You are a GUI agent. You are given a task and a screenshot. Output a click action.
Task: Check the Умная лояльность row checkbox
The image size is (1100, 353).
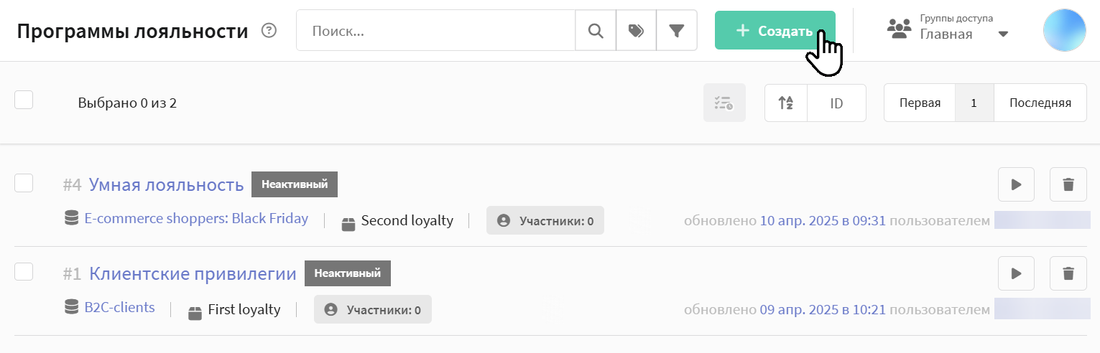pyautogui.click(x=24, y=183)
